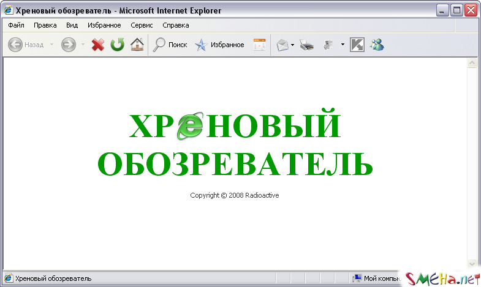Click the status bar page icon

click(x=9, y=278)
